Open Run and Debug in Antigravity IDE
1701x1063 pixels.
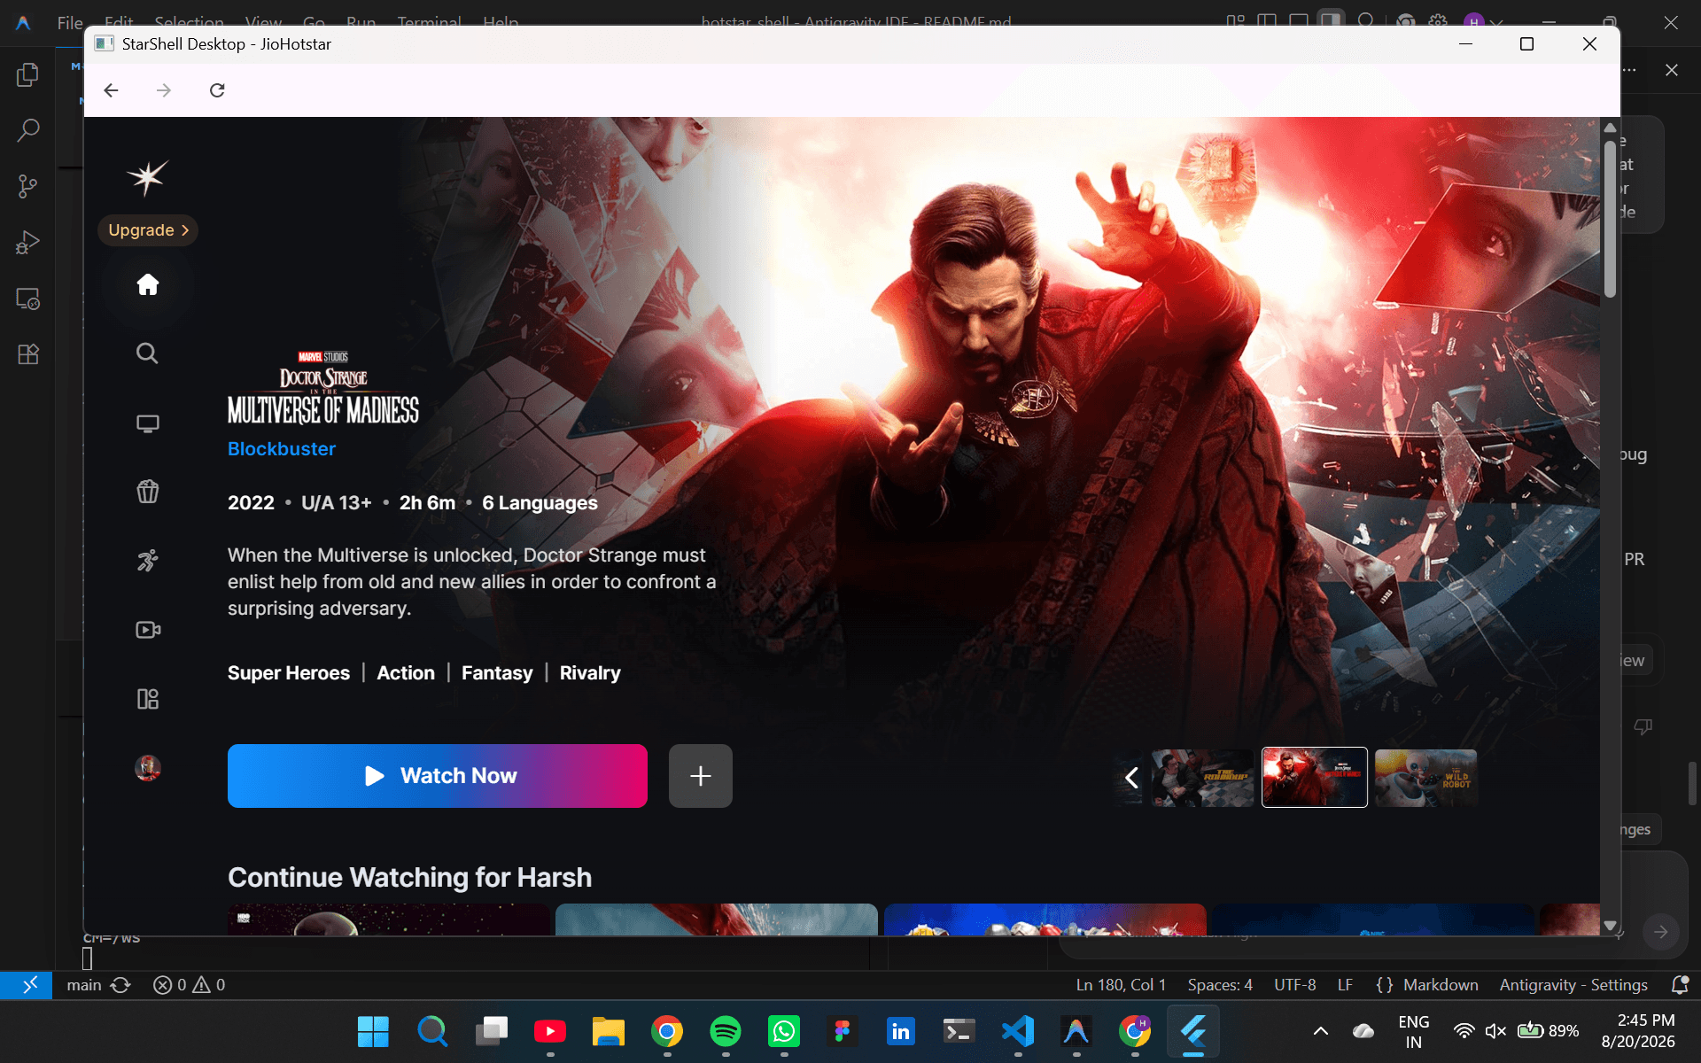coord(28,242)
